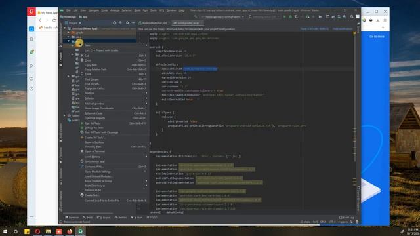Screen dimensions: 420x236
Task: Click the NewsApp breadcrumb in navigation bar
Action: tap(68, 17)
